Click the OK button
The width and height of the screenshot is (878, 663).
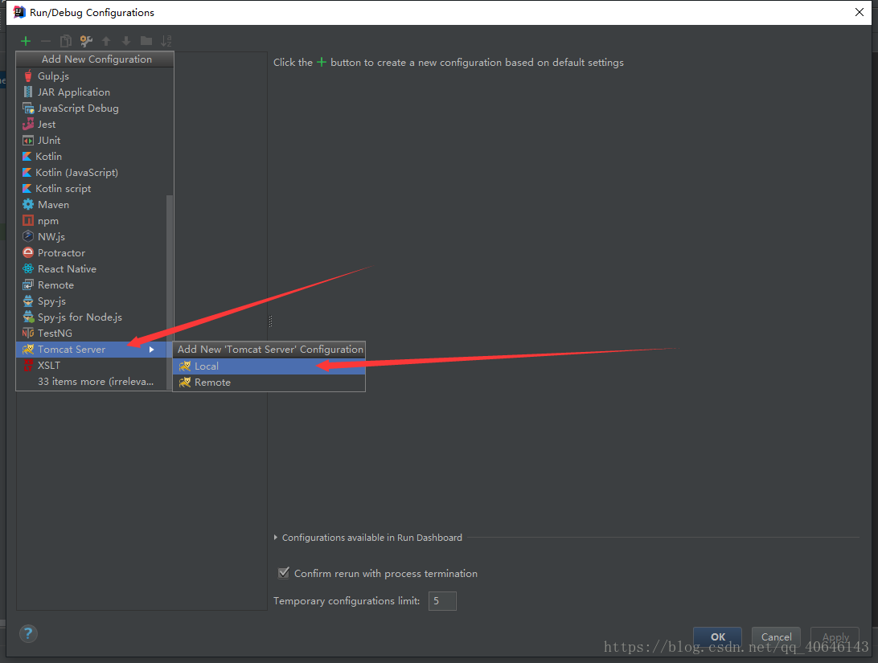tap(716, 636)
